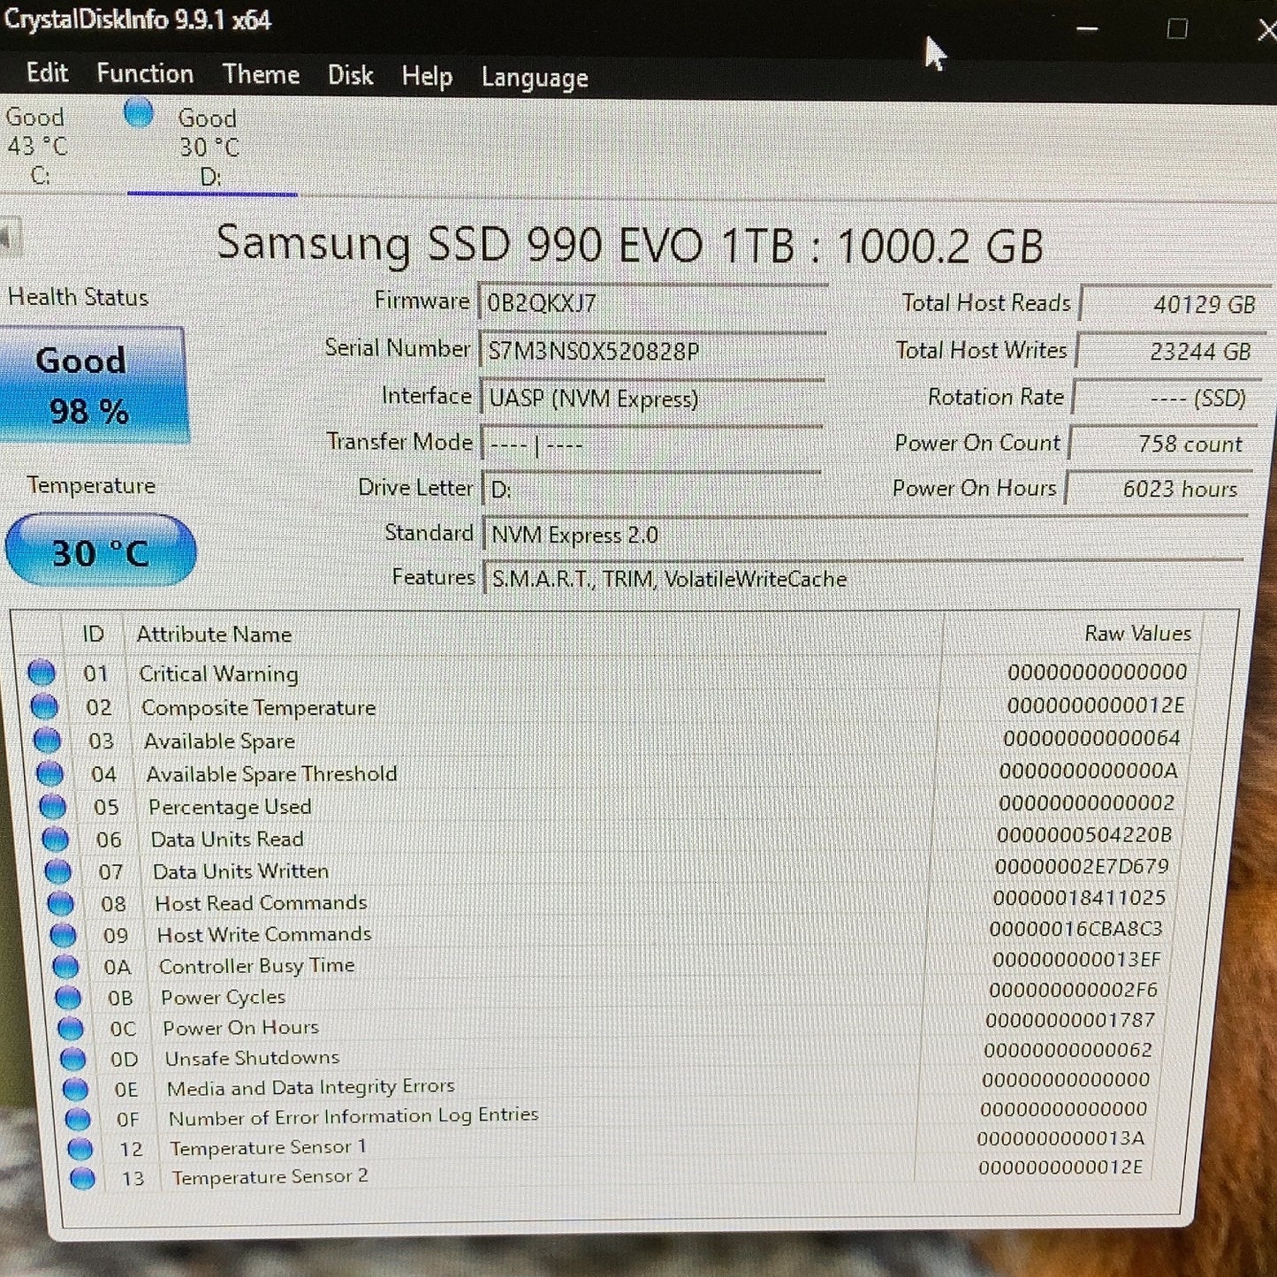Viewport: 1277px width, 1277px height.
Task: Click the 30 °C temperature button
Action: pos(100,551)
